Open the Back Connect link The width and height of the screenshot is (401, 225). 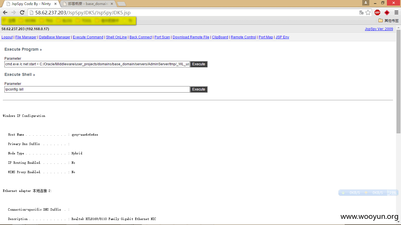[141, 37]
